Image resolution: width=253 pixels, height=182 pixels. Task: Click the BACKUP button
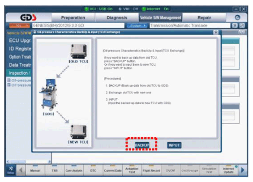point(142,145)
